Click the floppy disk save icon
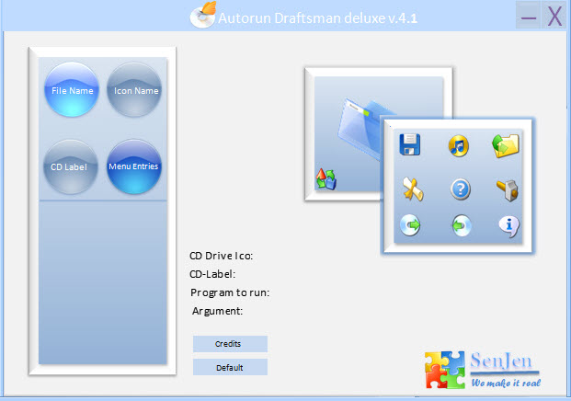Screen dimensions: 571x401 coord(410,145)
